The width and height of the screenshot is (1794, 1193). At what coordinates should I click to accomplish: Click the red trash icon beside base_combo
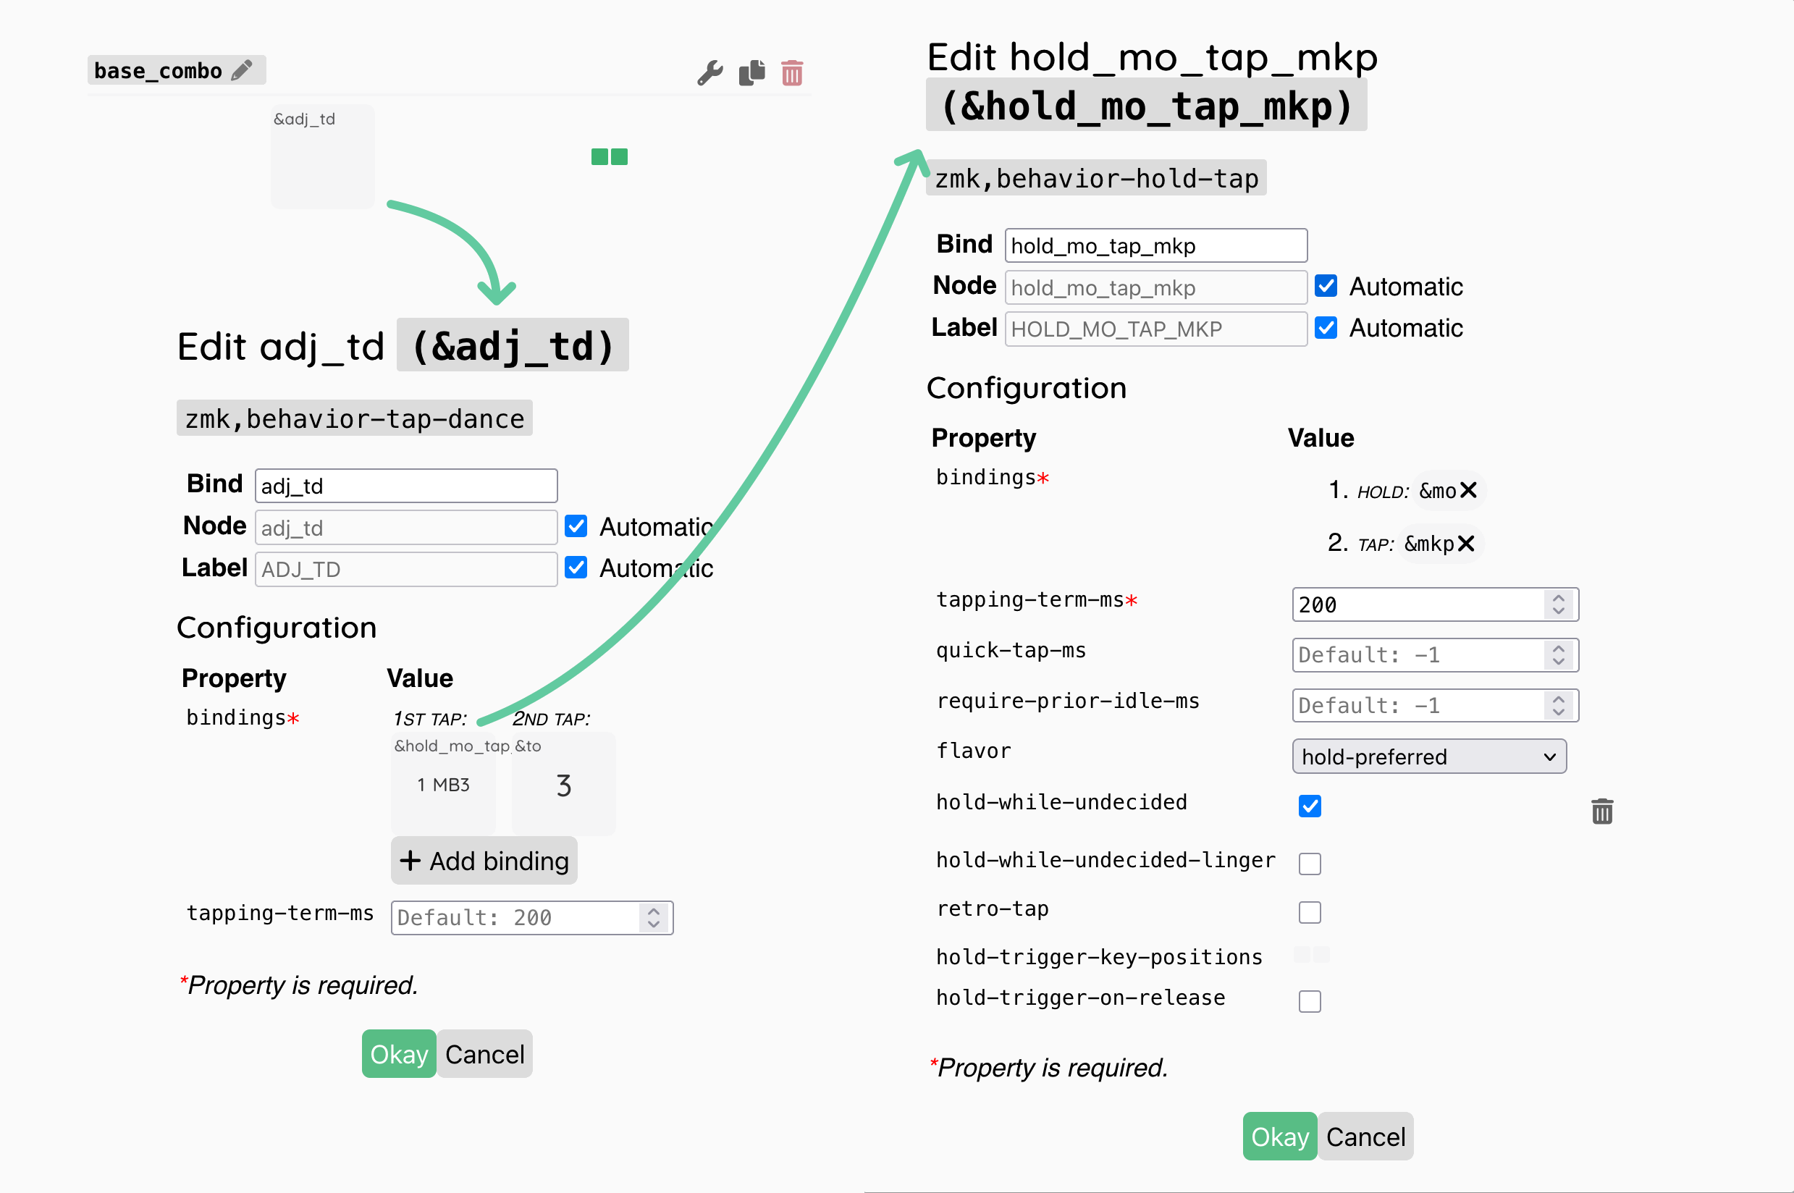[792, 73]
